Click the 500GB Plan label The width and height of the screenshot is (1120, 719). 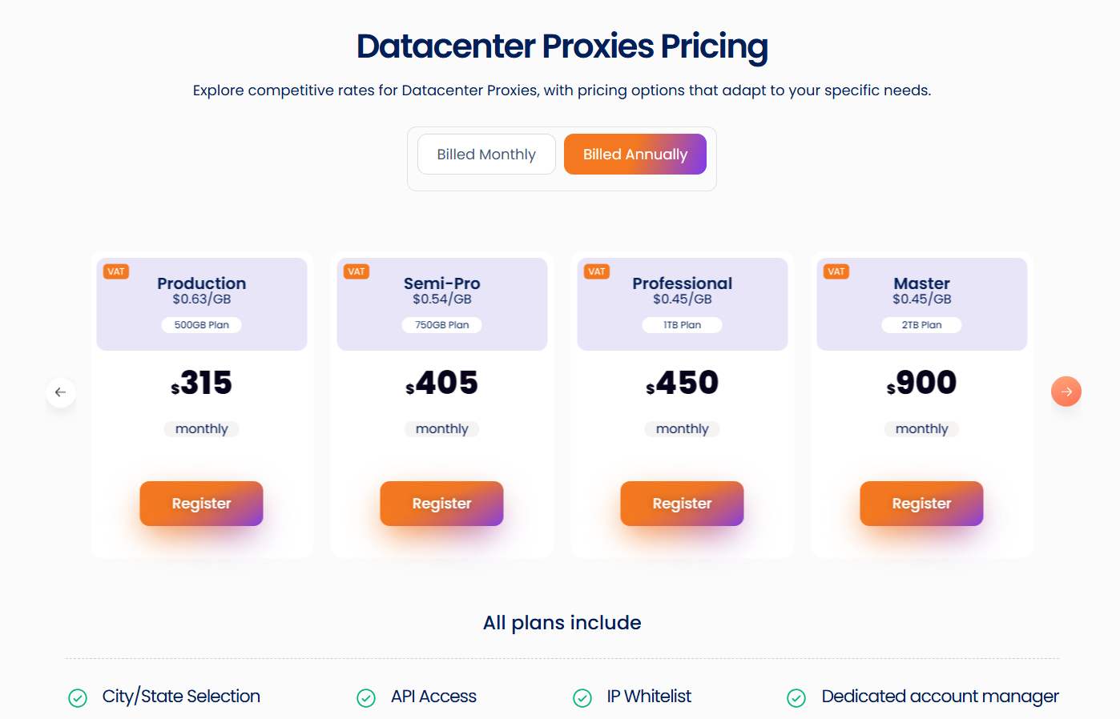coord(202,325)
